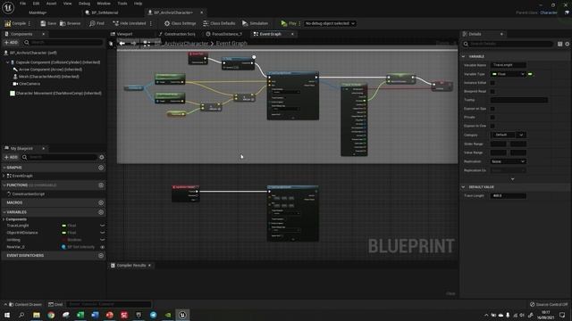
Task: Open Class Settings
Action: [180, 23]
